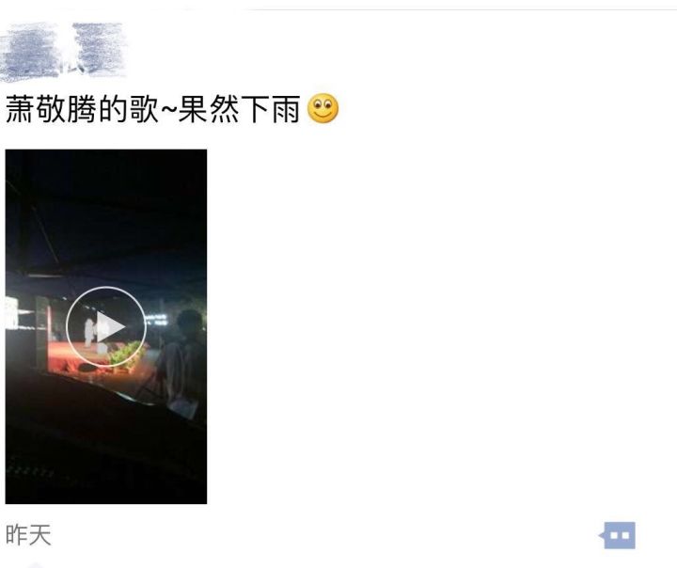Open the comment and like bubble icon

(x=618, y=536)
